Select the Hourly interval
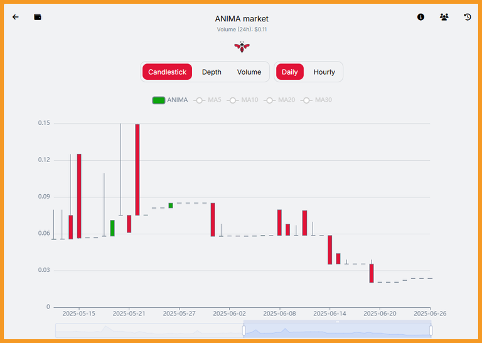Viewport: 482px width, 343px height. (x=324, y=72)
